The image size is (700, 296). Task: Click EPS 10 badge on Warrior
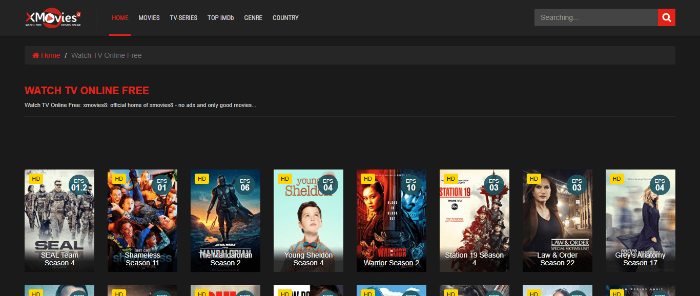(x=411, y=184)
